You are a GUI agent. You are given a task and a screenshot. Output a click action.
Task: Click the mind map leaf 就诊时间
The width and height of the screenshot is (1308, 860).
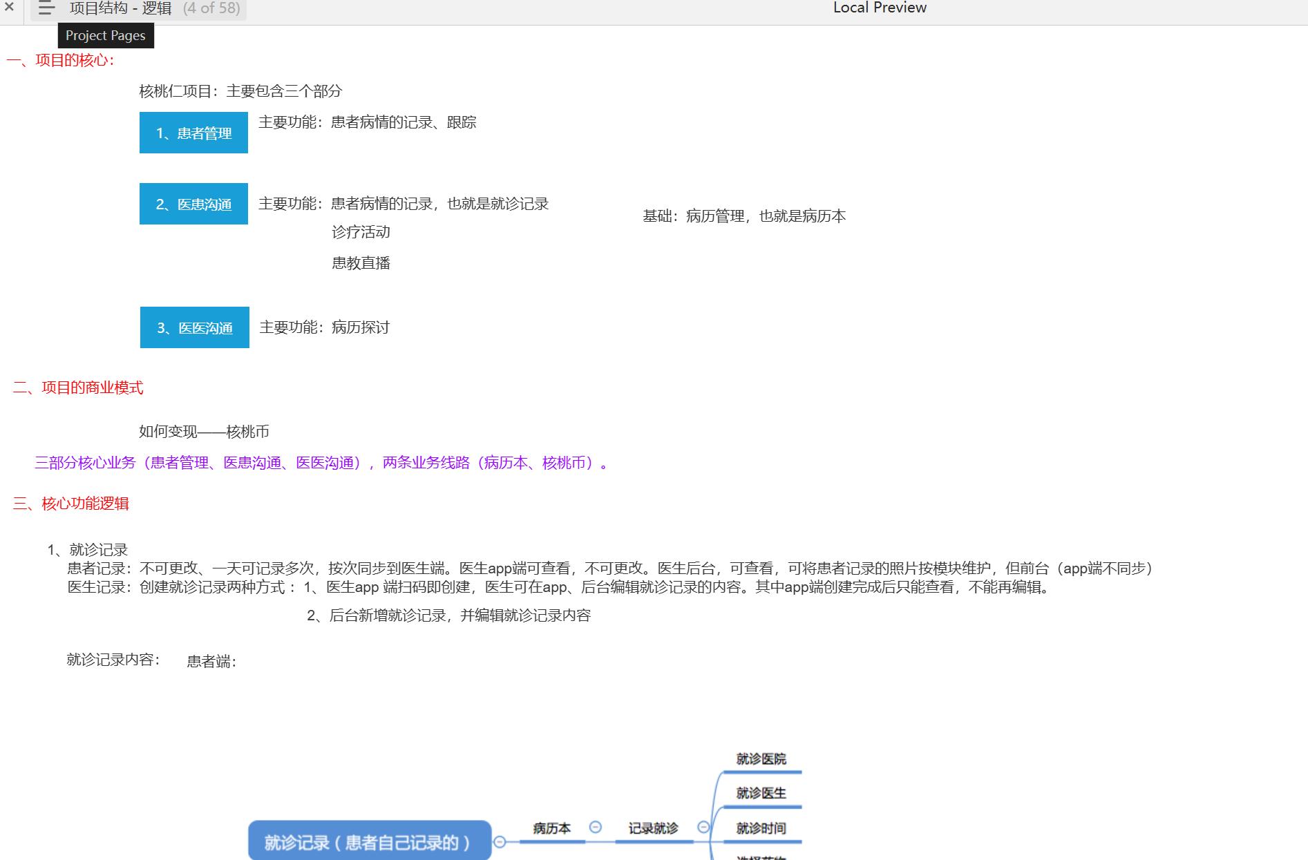[x=761, y=828]
